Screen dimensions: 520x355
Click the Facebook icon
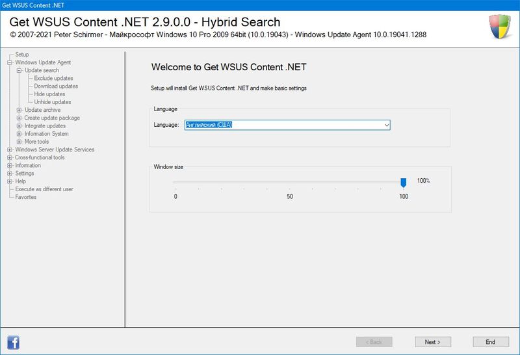[13, 342]
